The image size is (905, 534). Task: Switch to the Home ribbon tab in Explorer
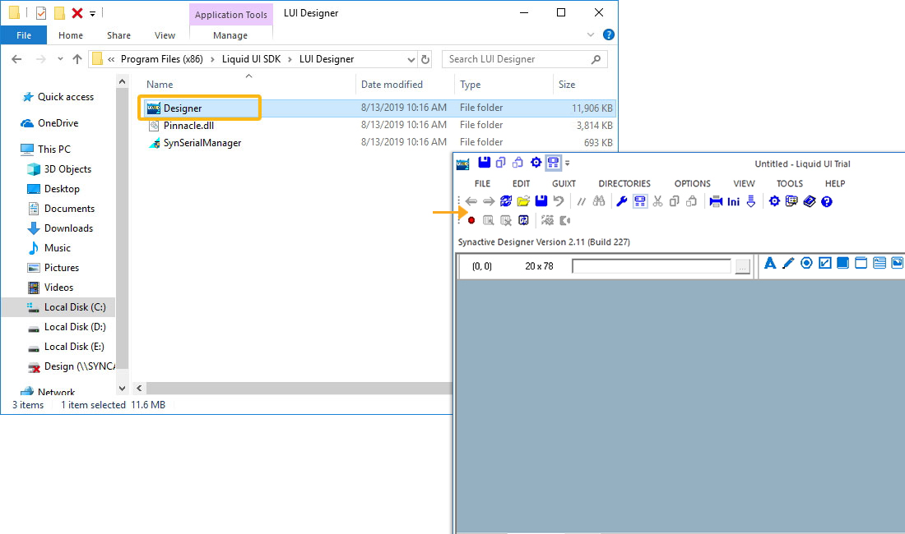point(71,35)
